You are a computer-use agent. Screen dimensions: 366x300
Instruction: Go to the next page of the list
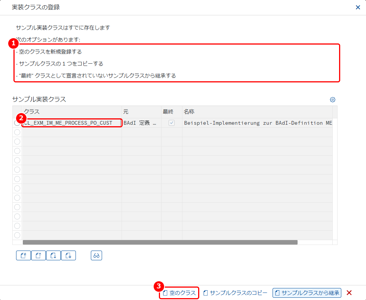[x=53, y=255]
